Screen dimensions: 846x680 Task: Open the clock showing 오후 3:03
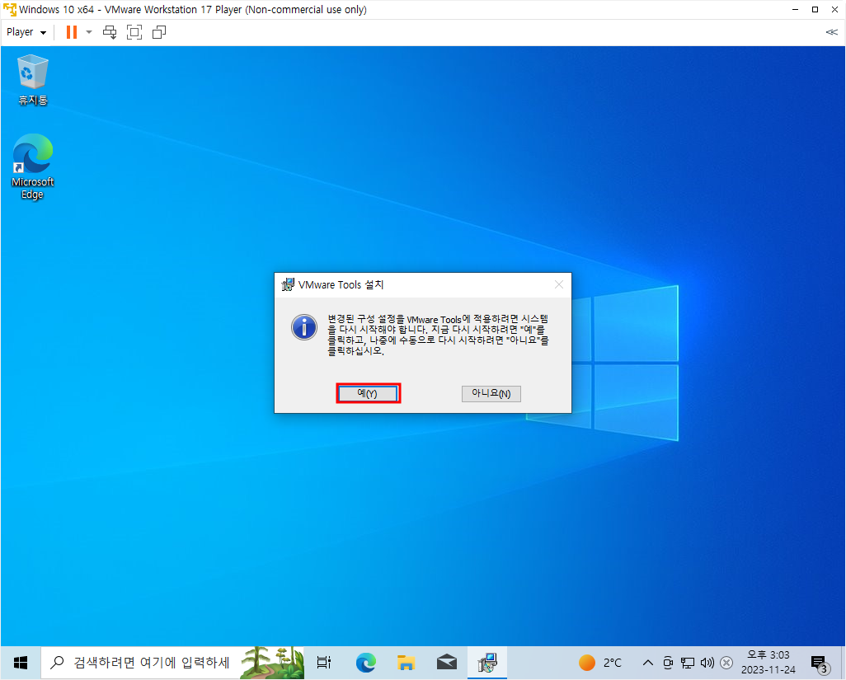click(768, 663)
